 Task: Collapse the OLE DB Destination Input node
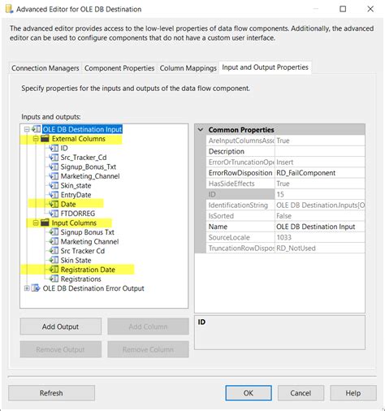pyautogui.click(x=27, y=129)
